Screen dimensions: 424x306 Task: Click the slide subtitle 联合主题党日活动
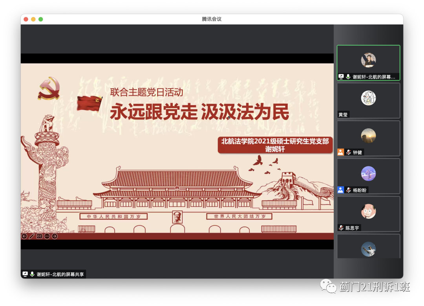coord(146,92)
